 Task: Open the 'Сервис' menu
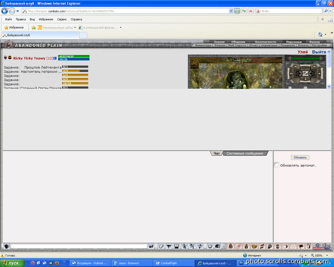(62, 19)
